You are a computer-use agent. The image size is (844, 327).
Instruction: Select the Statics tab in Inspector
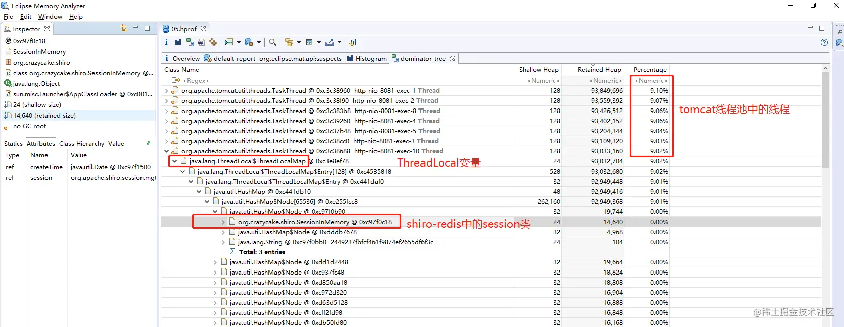click(x=13, y=143)
